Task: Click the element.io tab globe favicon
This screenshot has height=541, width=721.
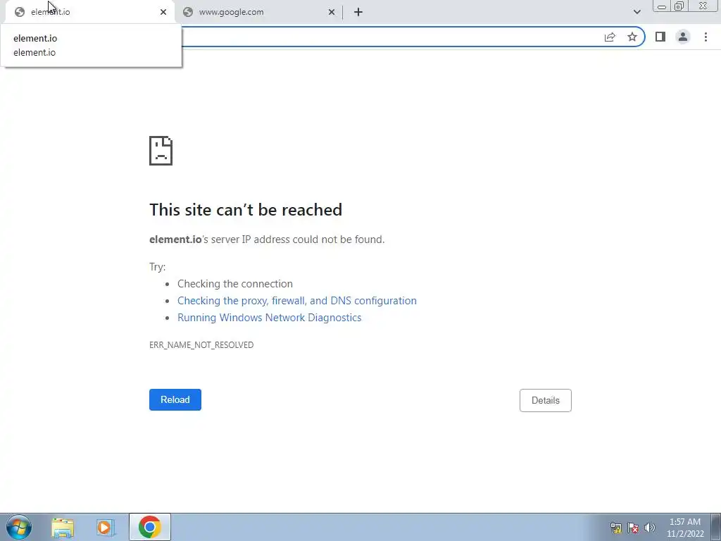Action: point(19,12)
